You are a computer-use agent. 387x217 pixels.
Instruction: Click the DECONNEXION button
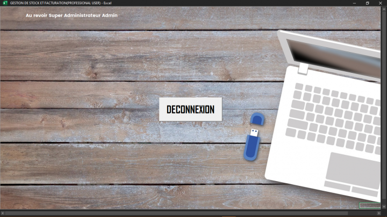190,109
